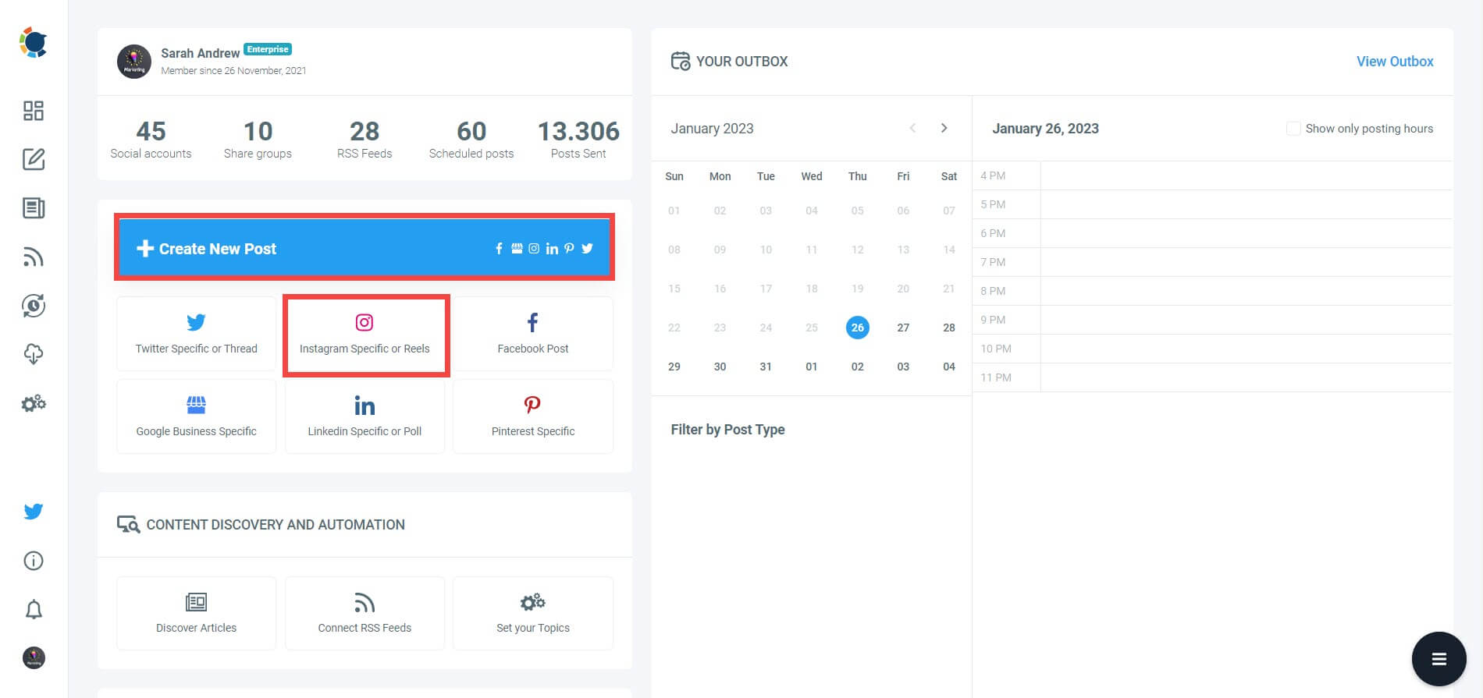The height and width of the screenshot is (698, 1483).
Task: Select day 28 on the calendar
Action: click(949, 328)
